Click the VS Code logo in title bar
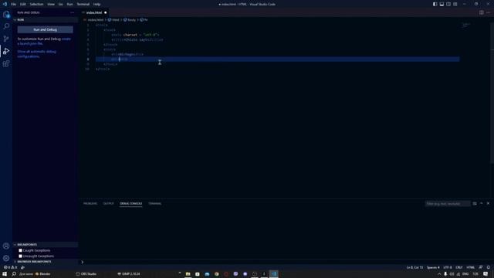Viewport: 494px width, 278px height. 5,4
